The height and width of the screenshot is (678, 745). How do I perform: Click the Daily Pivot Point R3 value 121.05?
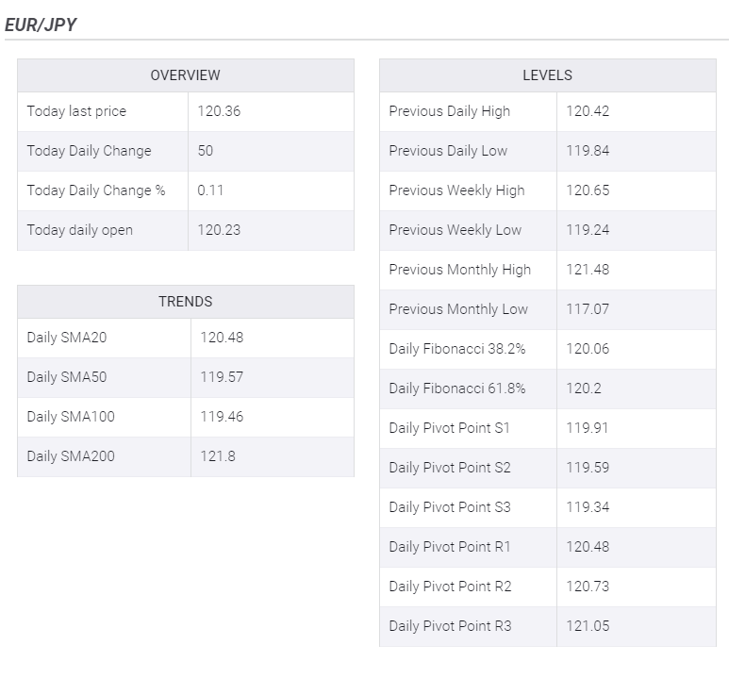click(588, 626)
